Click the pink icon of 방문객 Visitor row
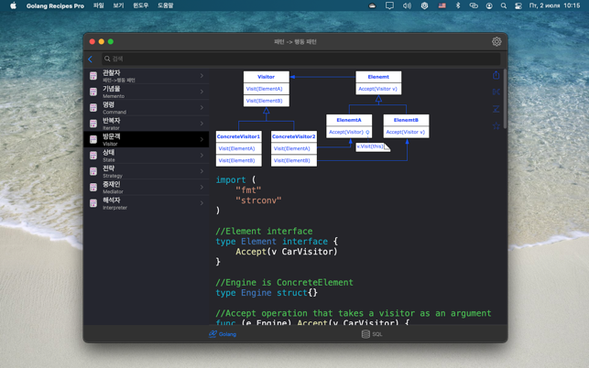Image resolution: width=589 pixels, height=368 pixels. coord(93,139)
